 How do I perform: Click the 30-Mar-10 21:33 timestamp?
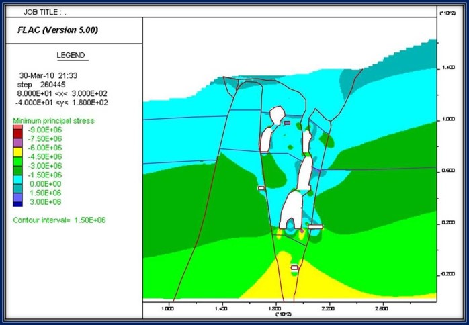48,76
